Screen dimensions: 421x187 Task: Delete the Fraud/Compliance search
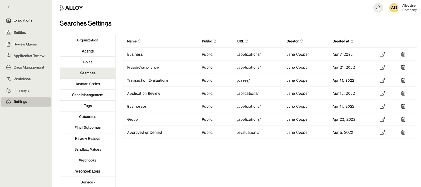[x=403, y=67]
